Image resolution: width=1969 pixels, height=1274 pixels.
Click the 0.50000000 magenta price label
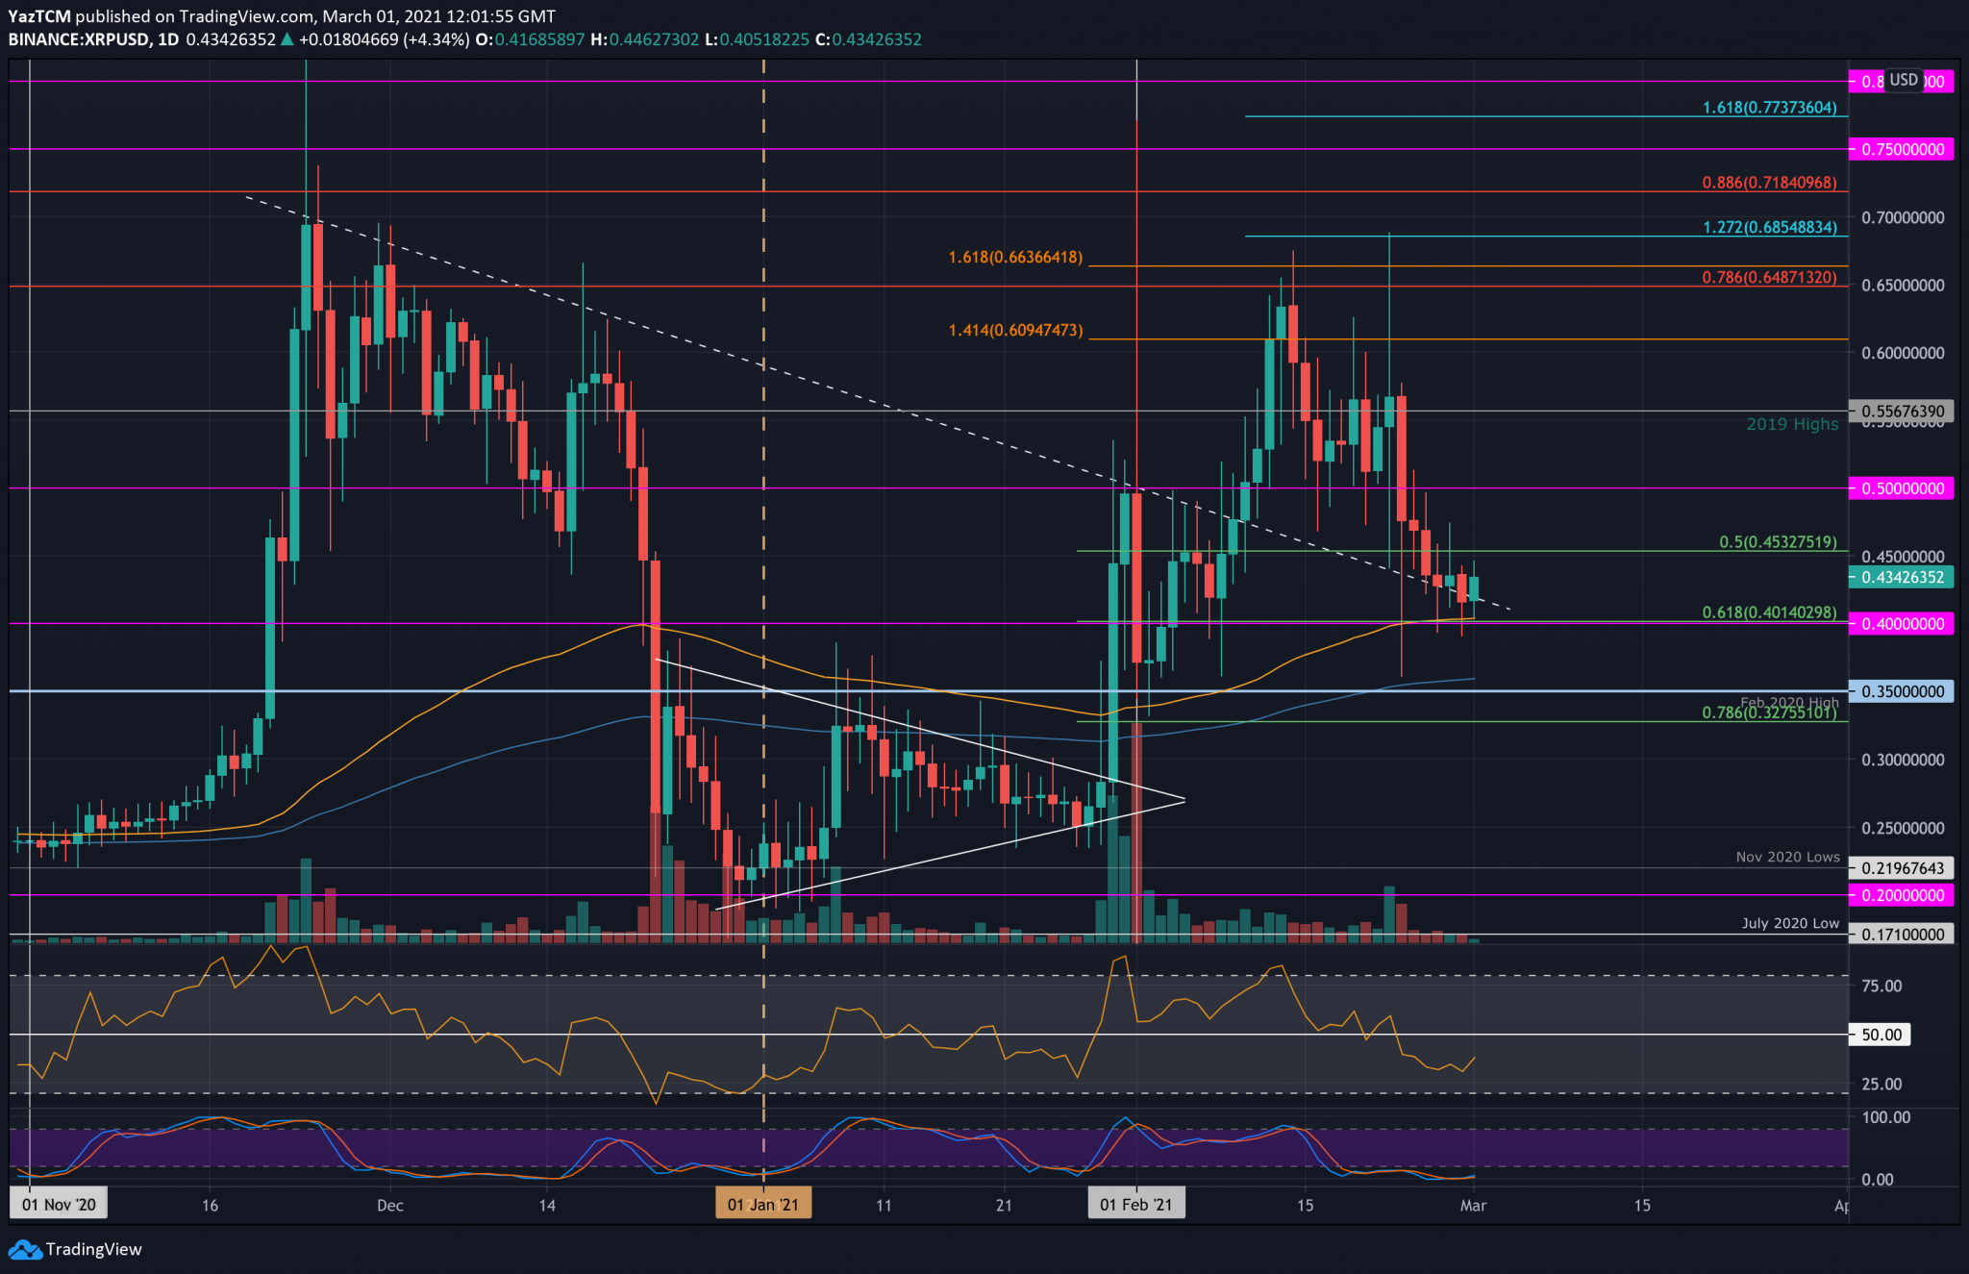pos(1902,488)
